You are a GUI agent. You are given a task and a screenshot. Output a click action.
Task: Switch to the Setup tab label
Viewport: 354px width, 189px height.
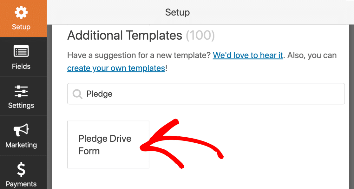click(x=21, y=27)
